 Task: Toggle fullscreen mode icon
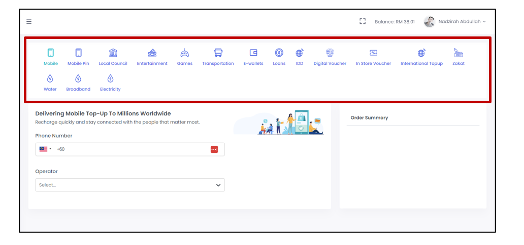click(363, 21)
